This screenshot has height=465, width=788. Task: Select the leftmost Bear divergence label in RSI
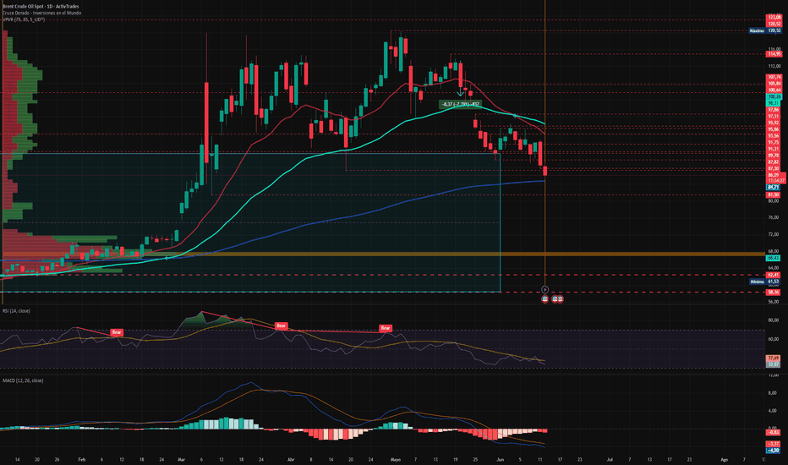click(x=117, y=332)
